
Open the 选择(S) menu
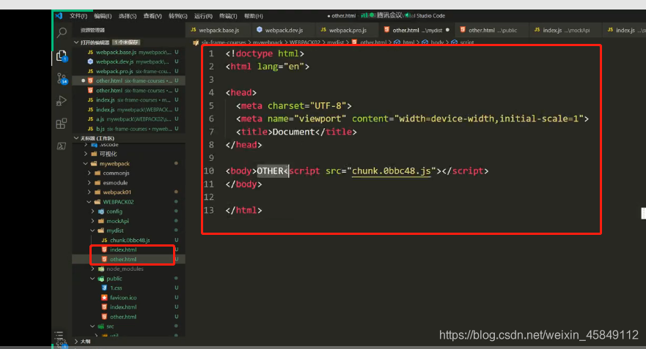[128, 16]
